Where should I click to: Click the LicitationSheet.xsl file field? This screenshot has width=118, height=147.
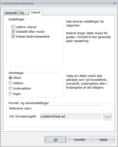(71, 117)
